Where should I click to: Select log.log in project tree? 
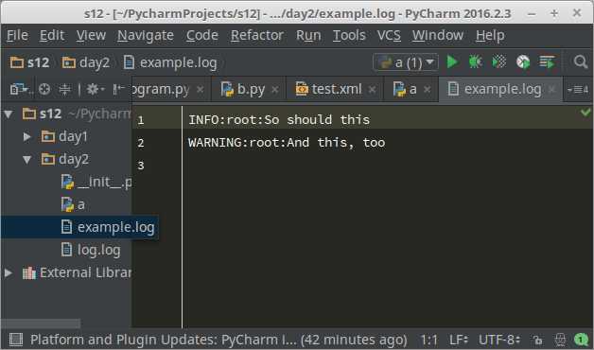tap(91, 251)
